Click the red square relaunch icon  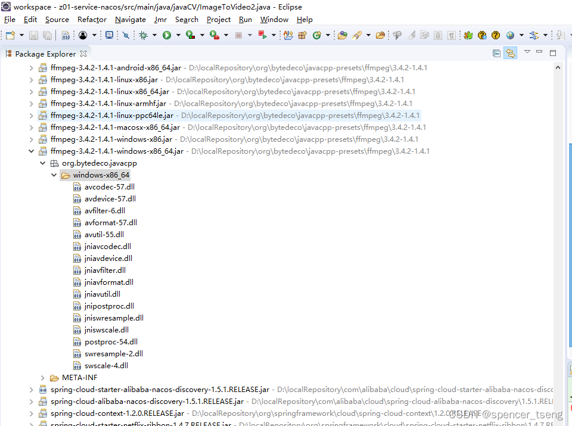point(262,35)
